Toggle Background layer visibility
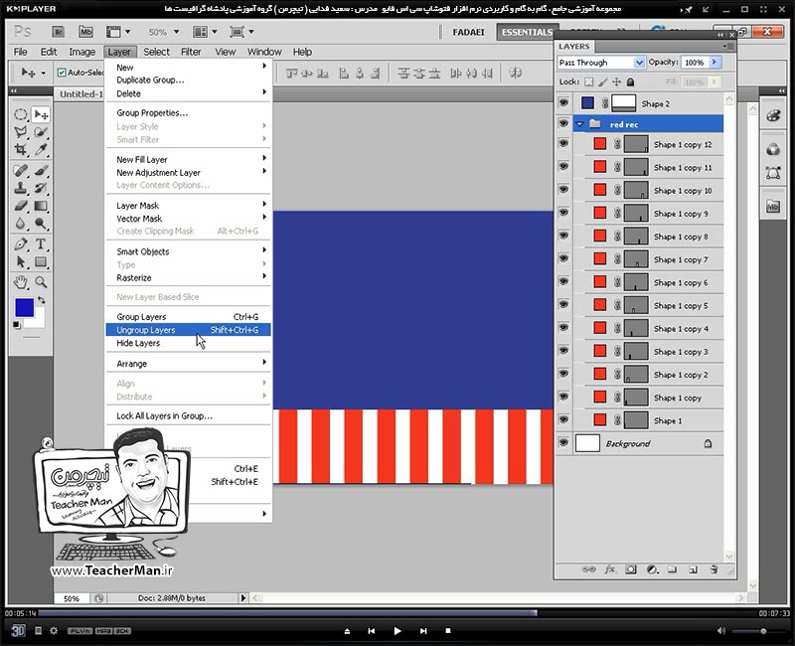This screenshot has height=646, width=795. click(x=563, y=442)
